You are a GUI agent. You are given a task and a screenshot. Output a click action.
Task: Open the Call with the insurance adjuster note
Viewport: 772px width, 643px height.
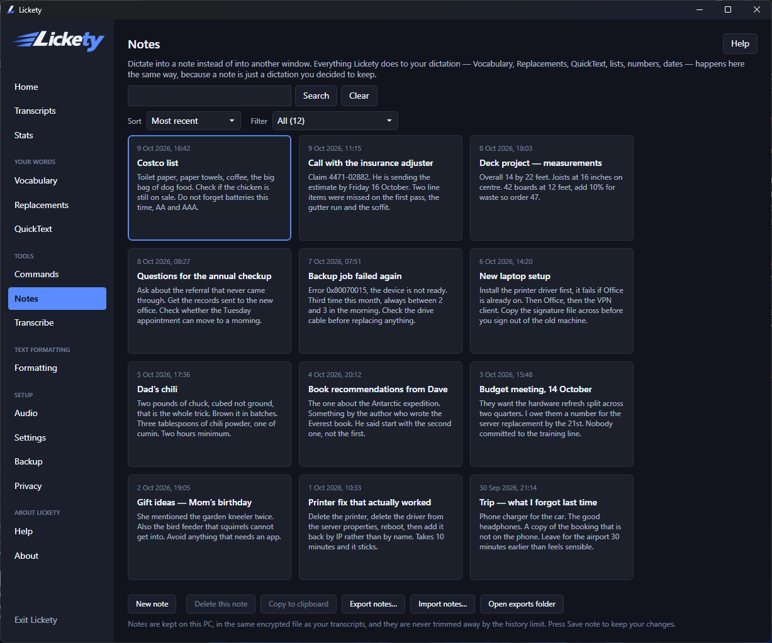click(381, 188)
